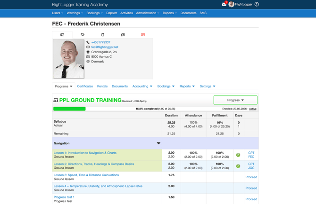Image resolution: width=316 pixels, height=204 pixels.
Task: Expand the Administration menu
Action: [148, 13]
